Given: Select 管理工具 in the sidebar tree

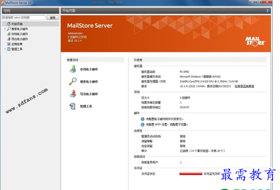Looking at the screenshot, I should 17,49.
